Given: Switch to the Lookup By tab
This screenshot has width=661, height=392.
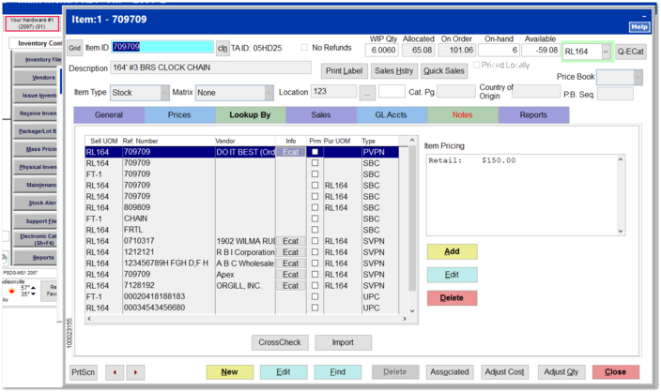Looking at the screenshot, I should pyautogui.click(x=251, y=115).
